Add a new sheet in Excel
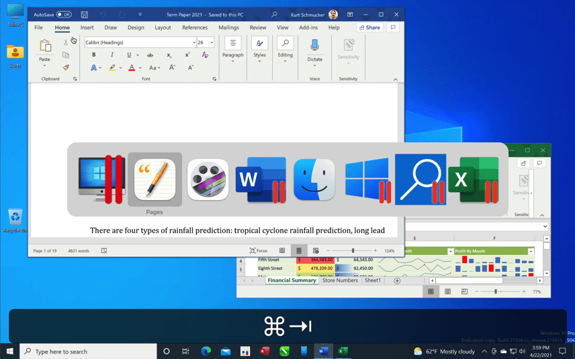575x359 pixels. click(397, 280)
